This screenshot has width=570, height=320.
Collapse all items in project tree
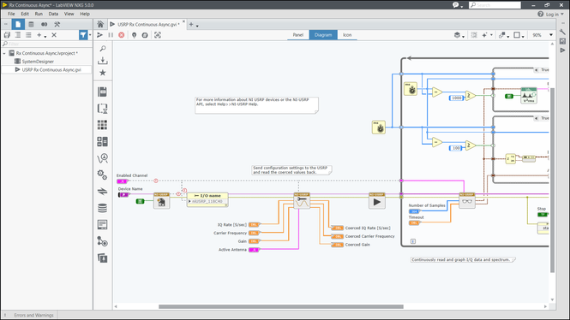coord(18,35)
